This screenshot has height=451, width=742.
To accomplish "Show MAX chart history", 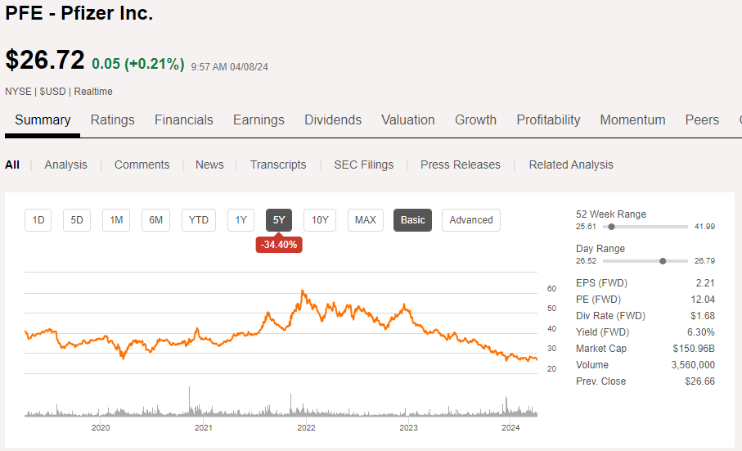I will (x=366, y=220).
